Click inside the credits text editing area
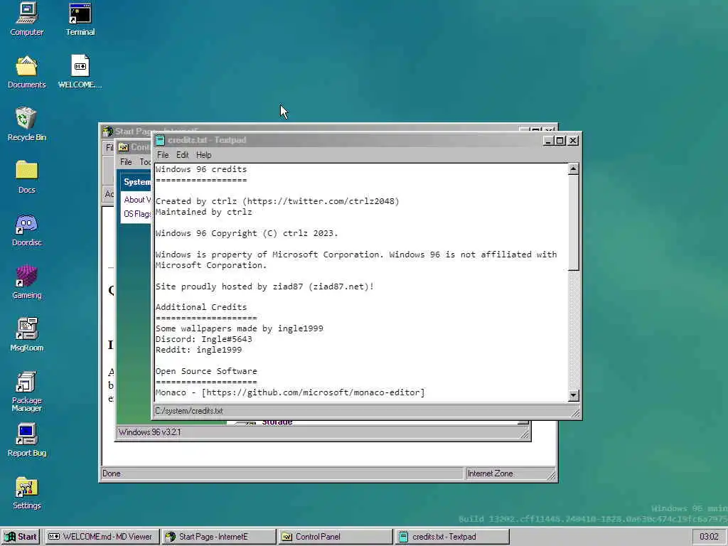The width and height of the screenshot is (728, 546). point(361,282)
